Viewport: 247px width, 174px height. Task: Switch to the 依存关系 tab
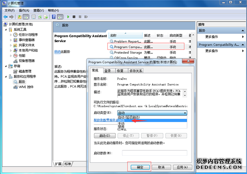[135, 71]
